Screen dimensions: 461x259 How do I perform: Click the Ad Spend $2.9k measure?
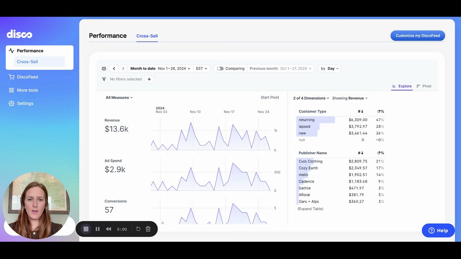point(115,166)
